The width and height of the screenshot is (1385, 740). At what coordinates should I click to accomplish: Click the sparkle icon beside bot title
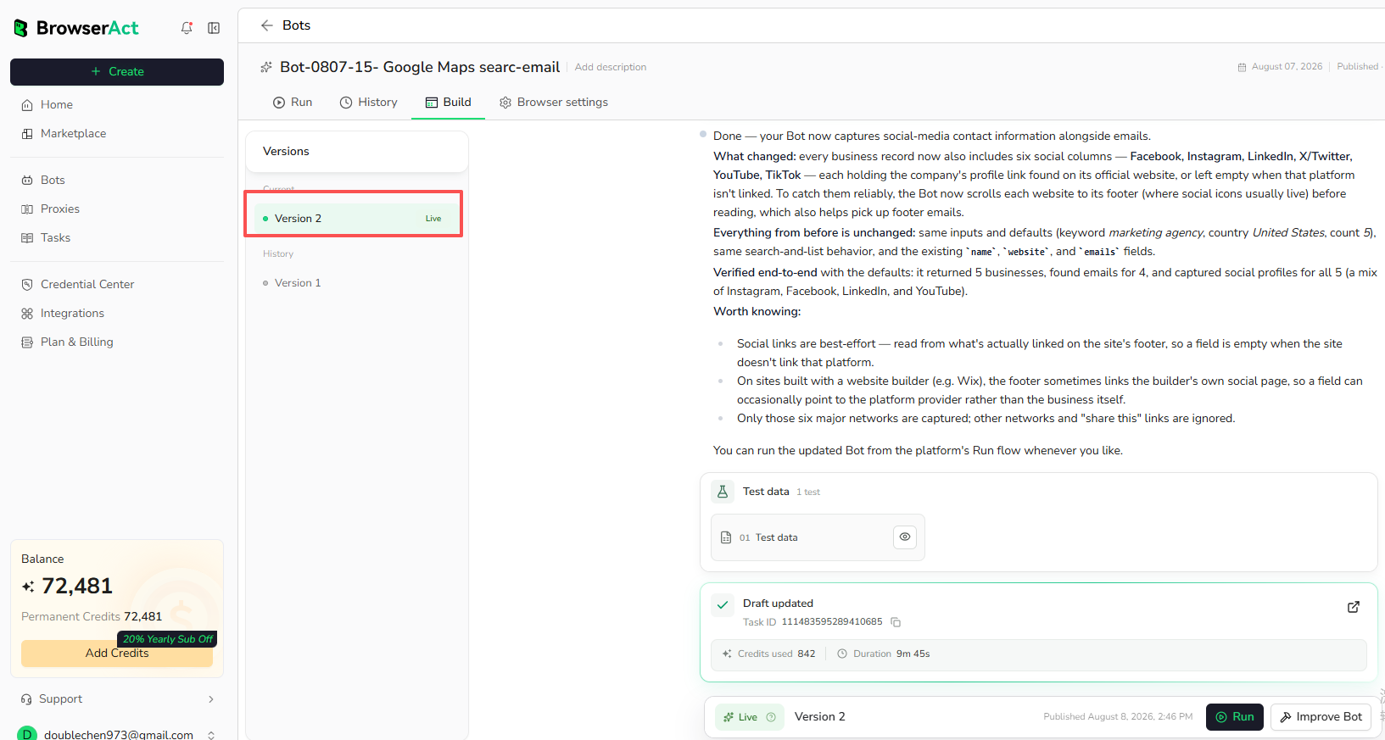[266, 67]
